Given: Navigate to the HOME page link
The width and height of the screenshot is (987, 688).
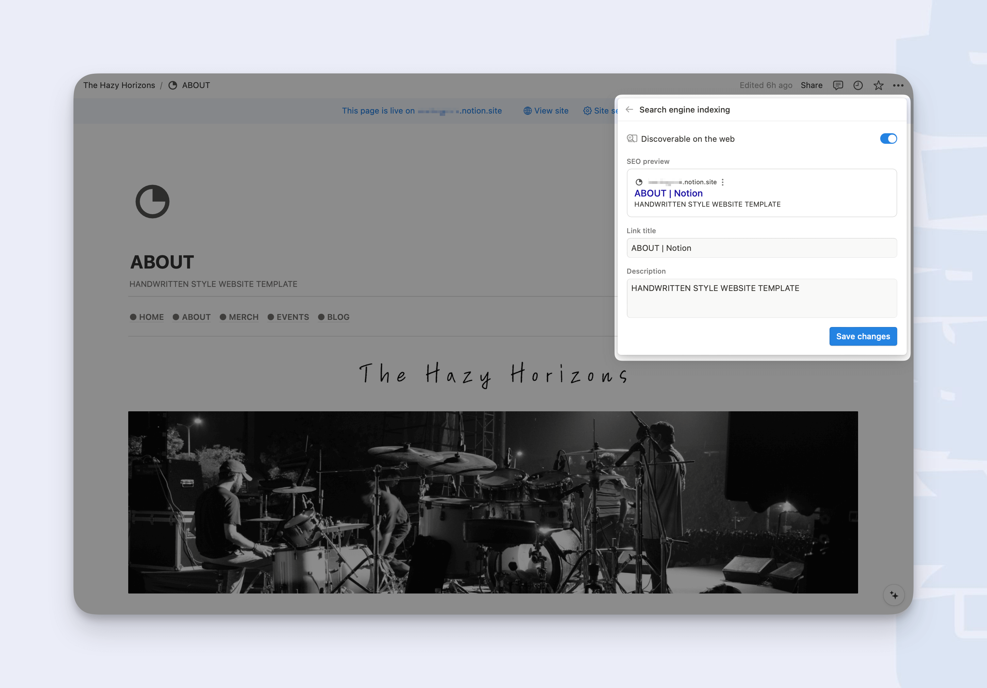Looking at the screenshot, I should 147,317.
